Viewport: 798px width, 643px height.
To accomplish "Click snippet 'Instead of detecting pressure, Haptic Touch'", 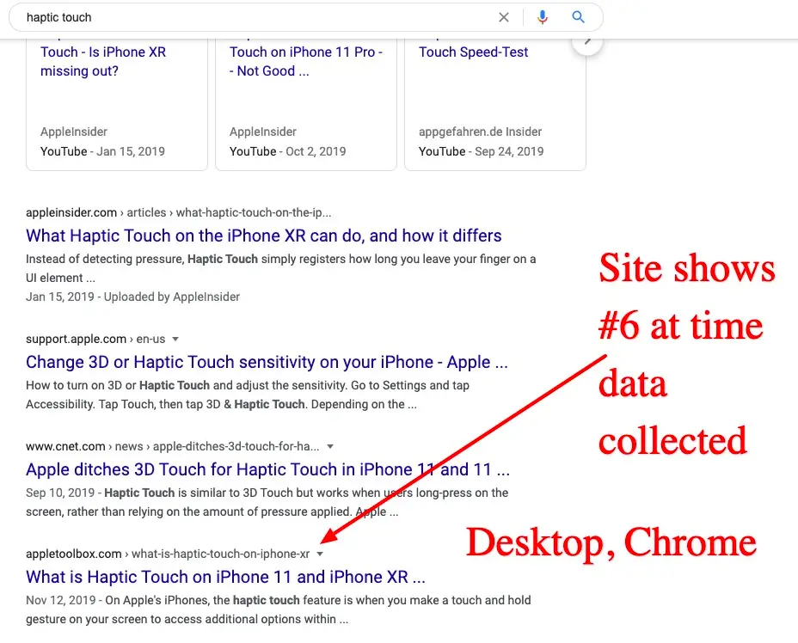I will pyautogui.click(x=280, y=268).
